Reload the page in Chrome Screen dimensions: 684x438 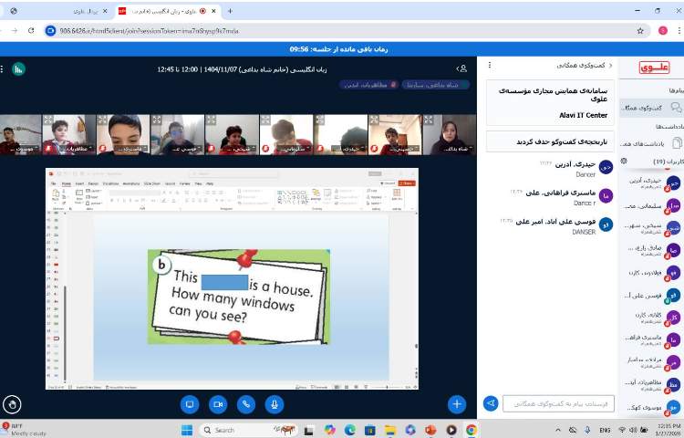[x=31, y=30]
